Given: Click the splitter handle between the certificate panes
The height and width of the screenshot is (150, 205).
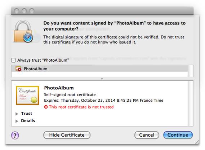Looking at the screenshot, I should (102, 79).
